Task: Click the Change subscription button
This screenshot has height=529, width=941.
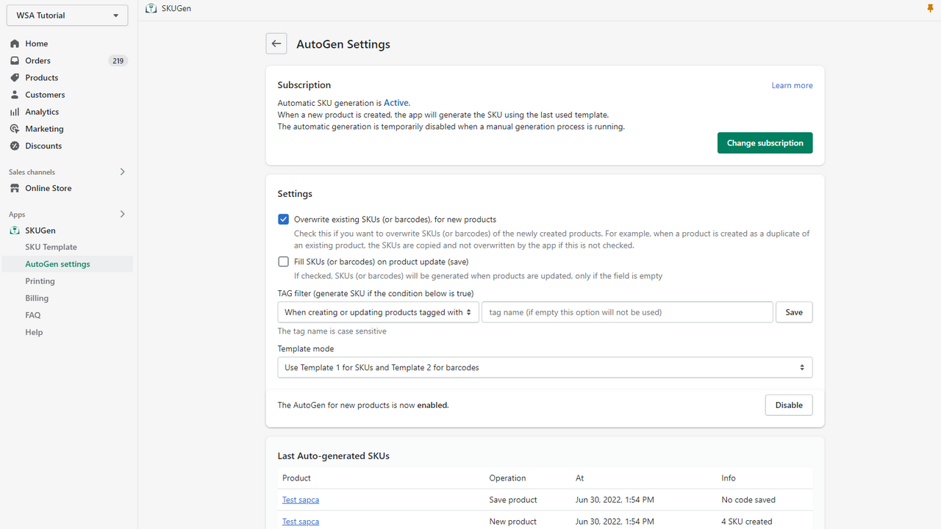Action: click(x=765, y=143)
